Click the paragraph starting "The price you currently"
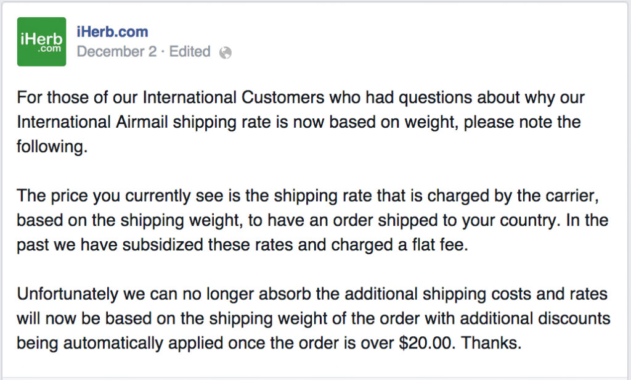The width and height of the screenshot is (631, 380). (x=312, y=220)
